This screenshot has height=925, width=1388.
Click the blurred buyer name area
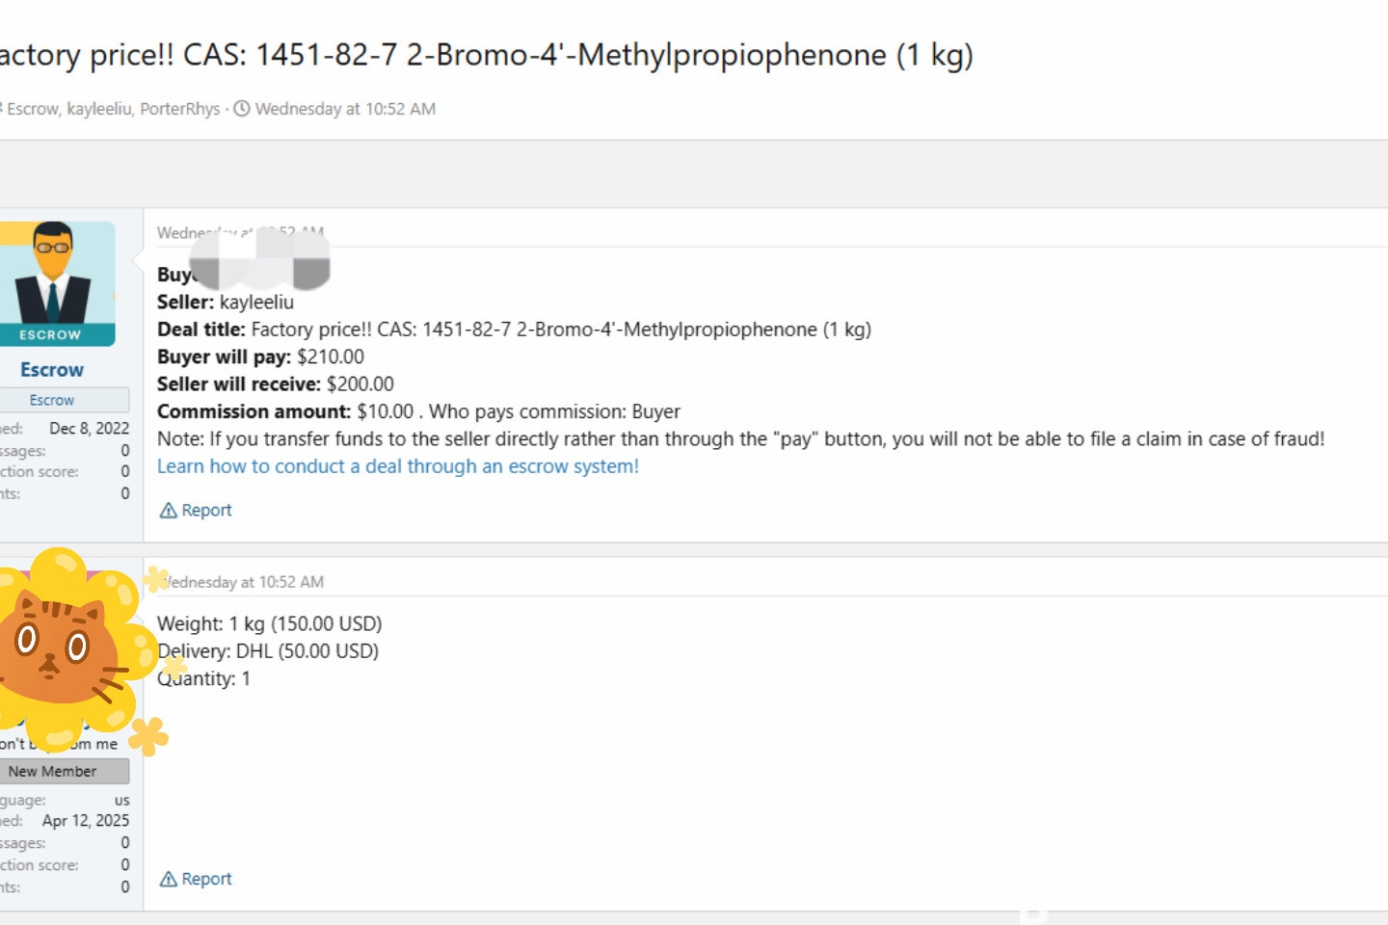coord(260,260)
